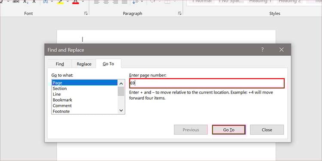The image size is (322, 161).
Task: Center-align text in the ribbon
Action: (x=106, y=2)
